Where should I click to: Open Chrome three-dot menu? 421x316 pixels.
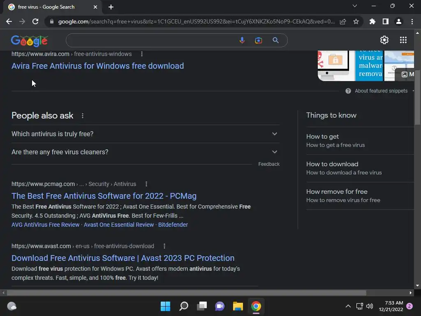412,21
